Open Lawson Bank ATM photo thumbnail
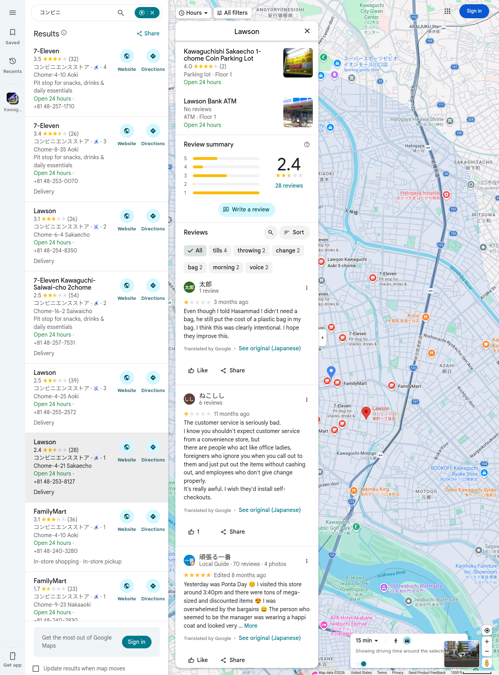The width and height of the screenshot is (499, 675). point(298,113)
